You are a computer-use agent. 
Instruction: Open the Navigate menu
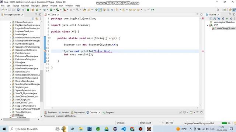point(35,6)
